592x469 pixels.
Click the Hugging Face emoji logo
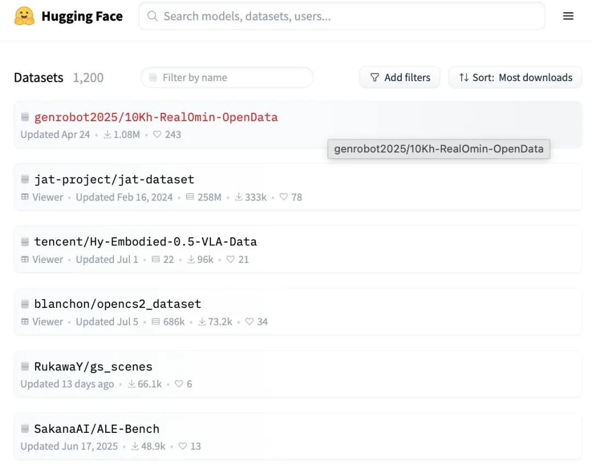tap(24, 16)
